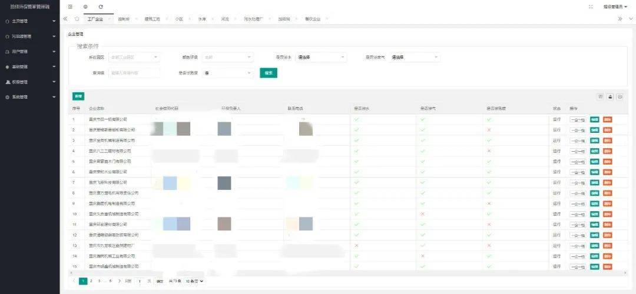Click the 查询值 text input field
Viewport: 636px width, 294px height.
[x=134, y=73]
